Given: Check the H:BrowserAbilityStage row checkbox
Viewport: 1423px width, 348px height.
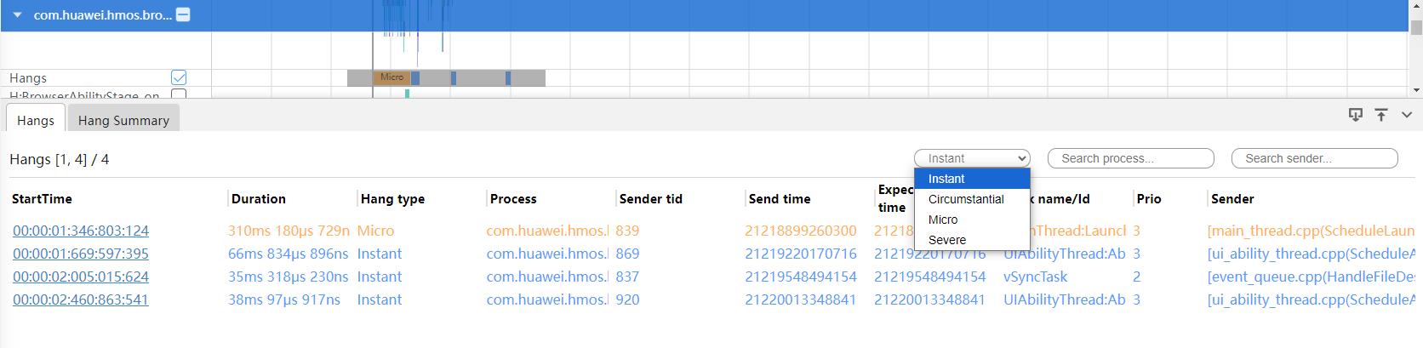Looking at the screenshot, I should pos(179,94).
